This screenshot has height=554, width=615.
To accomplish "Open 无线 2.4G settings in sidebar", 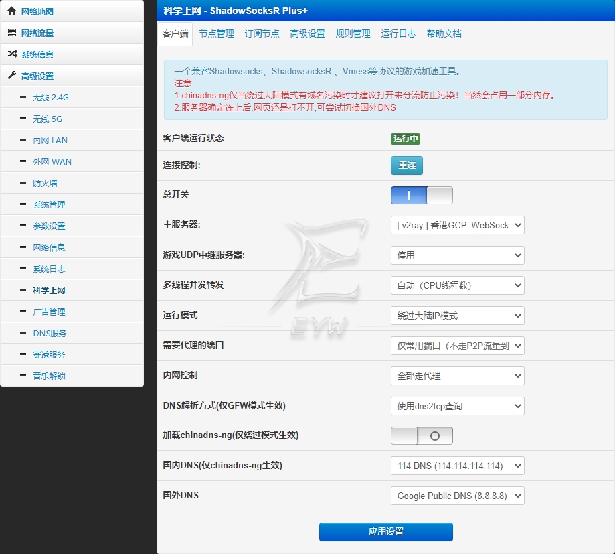I will point(51,97).
